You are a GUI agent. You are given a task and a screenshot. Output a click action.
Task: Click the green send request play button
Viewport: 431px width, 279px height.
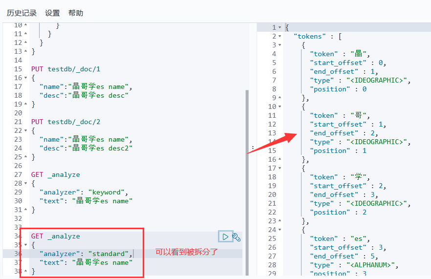click(225, 237)
